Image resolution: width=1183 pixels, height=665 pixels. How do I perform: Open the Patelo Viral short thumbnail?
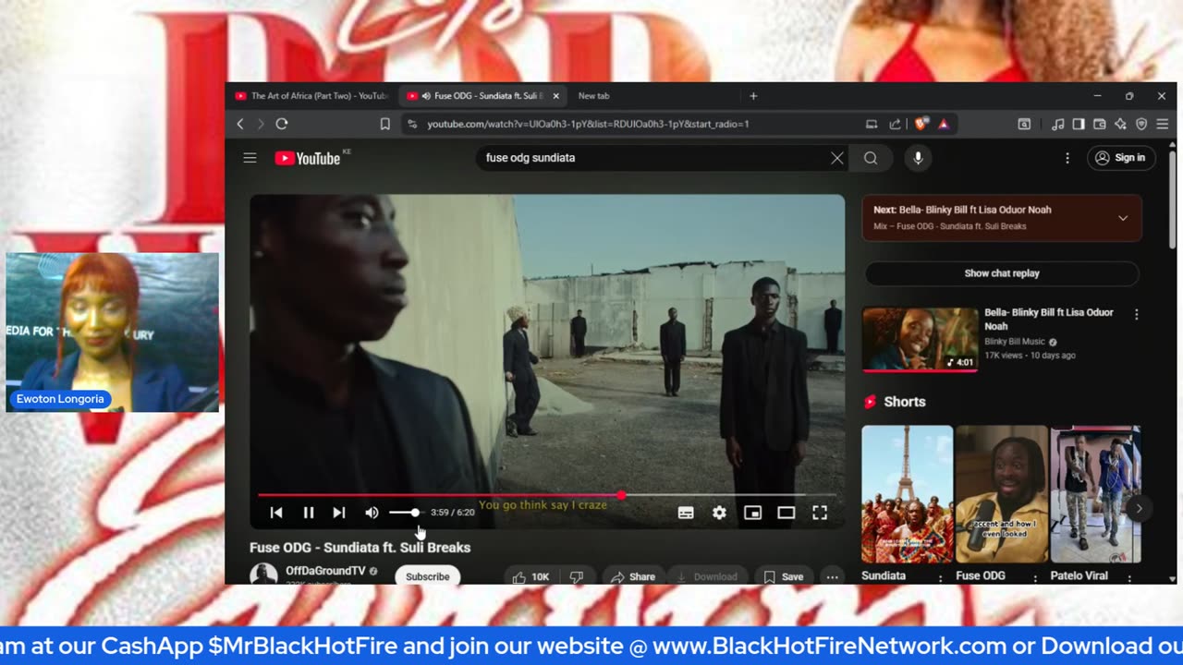click(x=1096, y=494)
